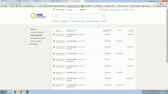This screenshot has height=94, width=168.
Task: Open Настройки link in the top header
Action: coord(125,10)
